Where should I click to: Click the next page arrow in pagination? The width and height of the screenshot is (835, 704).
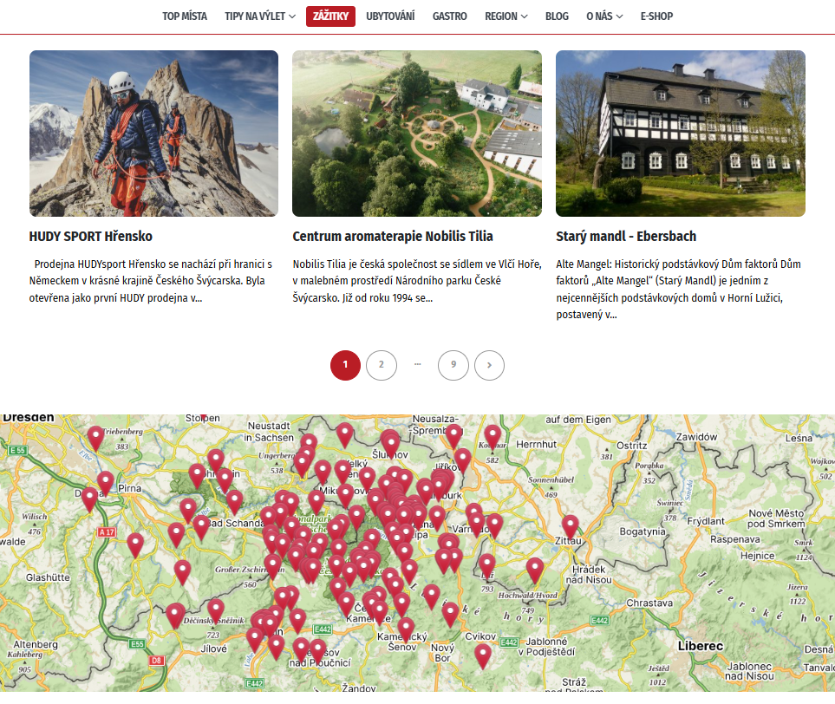(489, 365)
